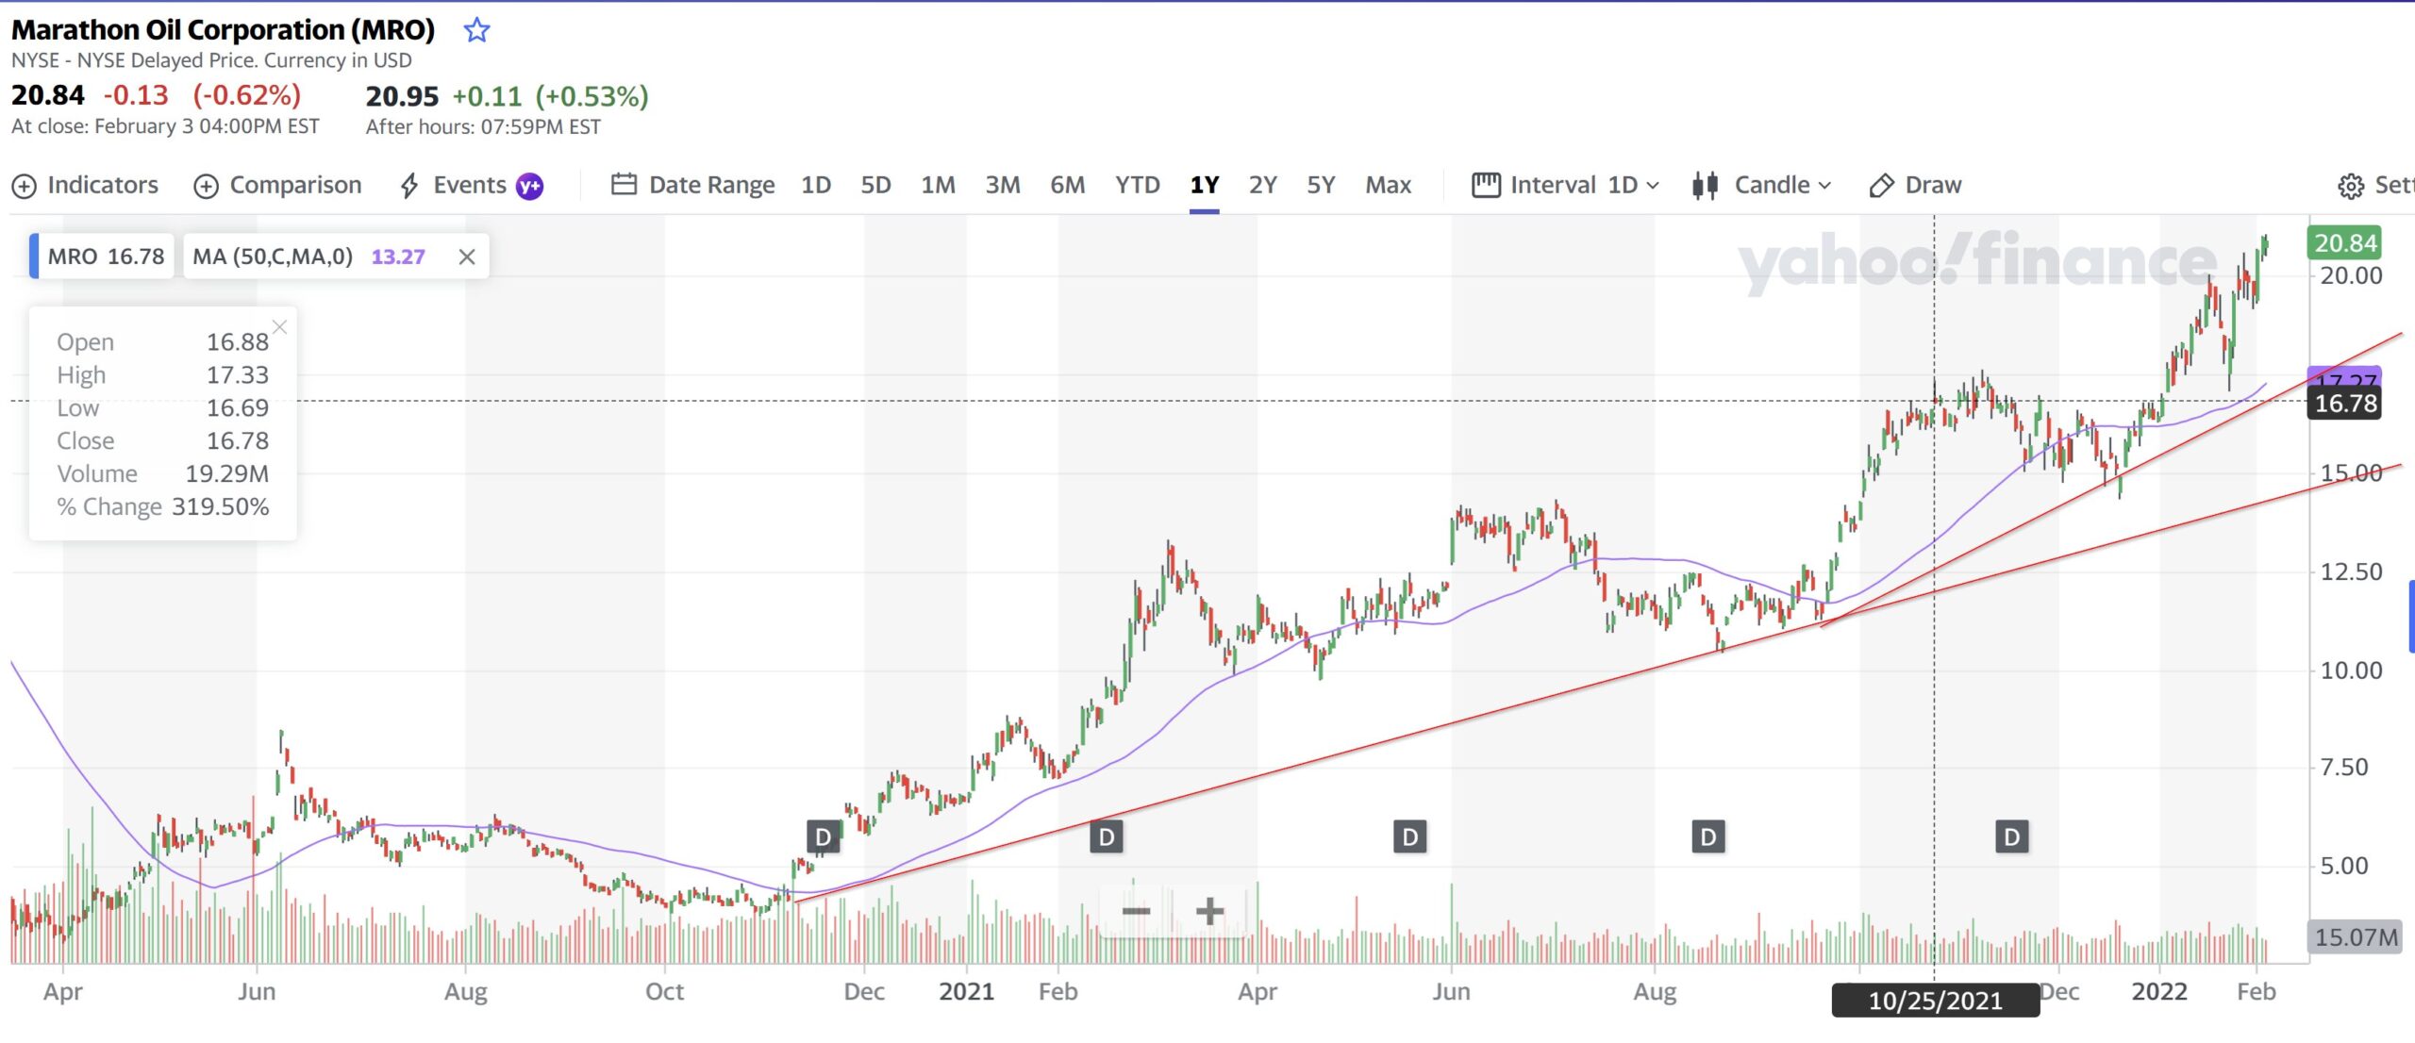The image size is (2415, 1043).
Task: Click the 20.84 closing price text
Action: click(x=47, y=95)
